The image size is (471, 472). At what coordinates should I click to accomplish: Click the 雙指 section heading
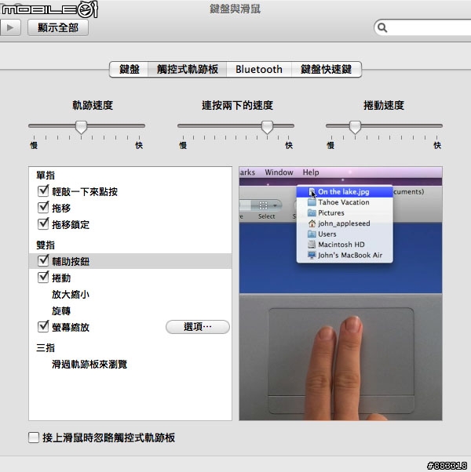pyautogui.click(x=46, y=245)
